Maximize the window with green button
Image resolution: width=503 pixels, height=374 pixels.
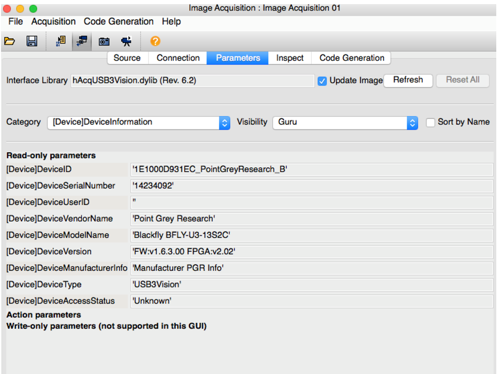click(x=33, y=9)
